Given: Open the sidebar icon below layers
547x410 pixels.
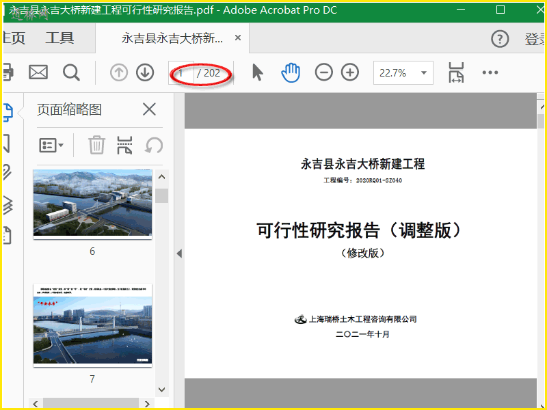Looking at the screenshot, I should coord(7,235).
